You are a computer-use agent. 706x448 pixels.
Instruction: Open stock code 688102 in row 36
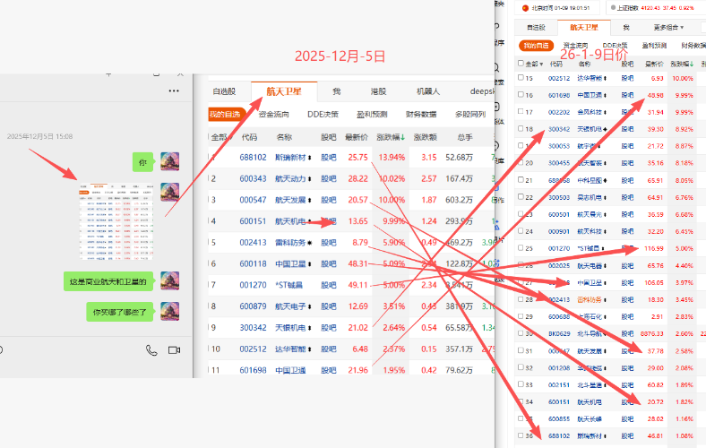[x=559, y=435]
